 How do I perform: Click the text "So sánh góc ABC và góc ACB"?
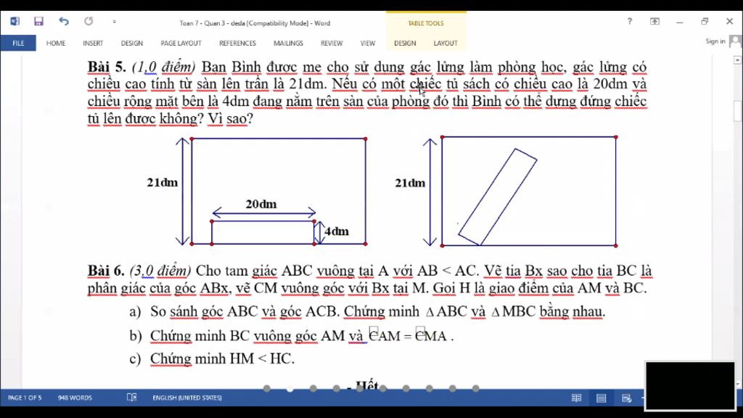(x=245, y=311)
